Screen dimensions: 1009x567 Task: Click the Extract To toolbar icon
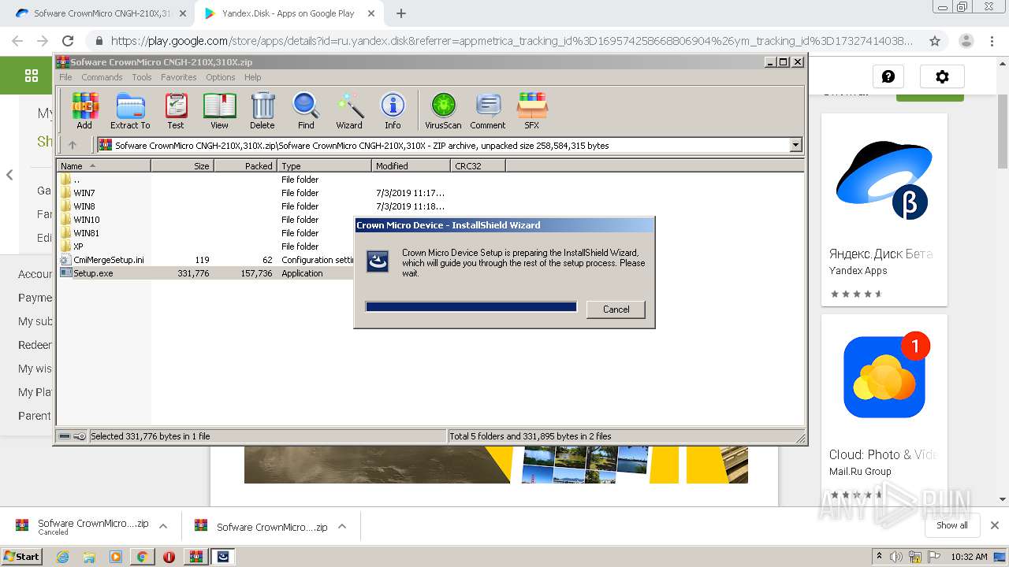pyautogui.click(x=130, y=110)
